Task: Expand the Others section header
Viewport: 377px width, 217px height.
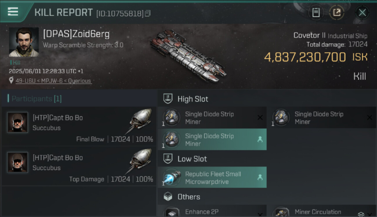Action: point(189,197)
